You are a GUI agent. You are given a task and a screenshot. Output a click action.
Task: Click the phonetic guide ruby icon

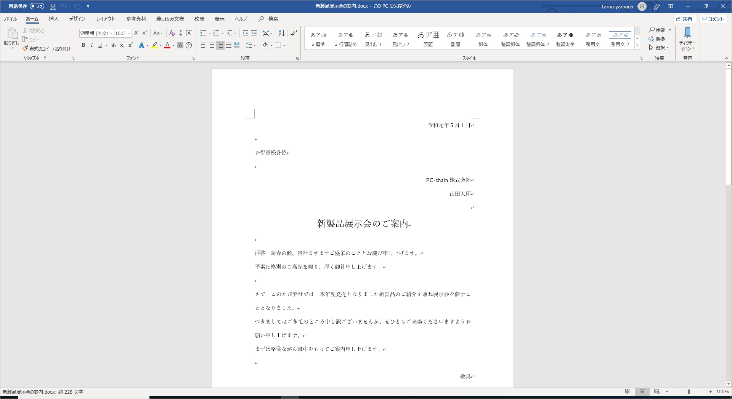[x=181, y=33]
